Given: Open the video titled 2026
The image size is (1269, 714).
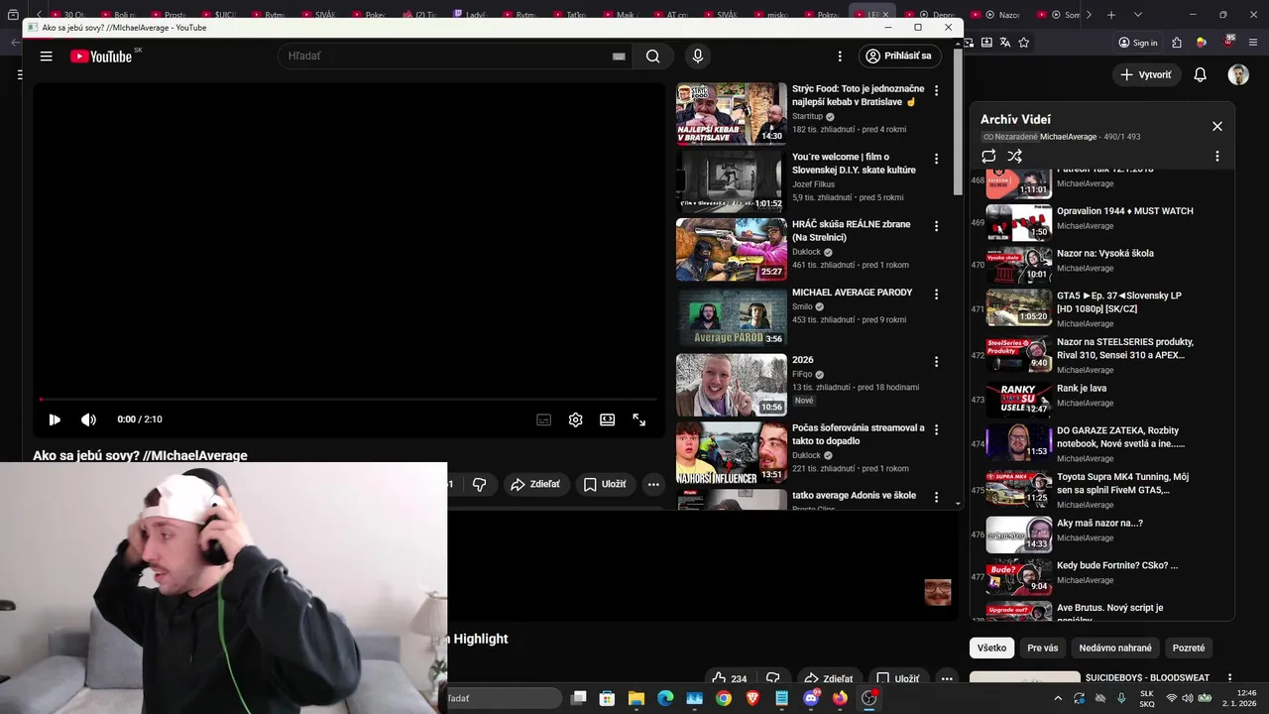Looking at the screenshot, I should (803, 360).
